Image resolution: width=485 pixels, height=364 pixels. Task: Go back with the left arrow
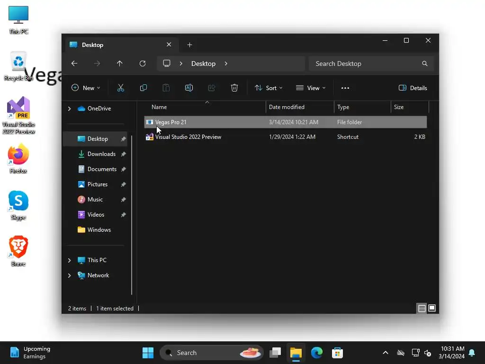point(74,64)
